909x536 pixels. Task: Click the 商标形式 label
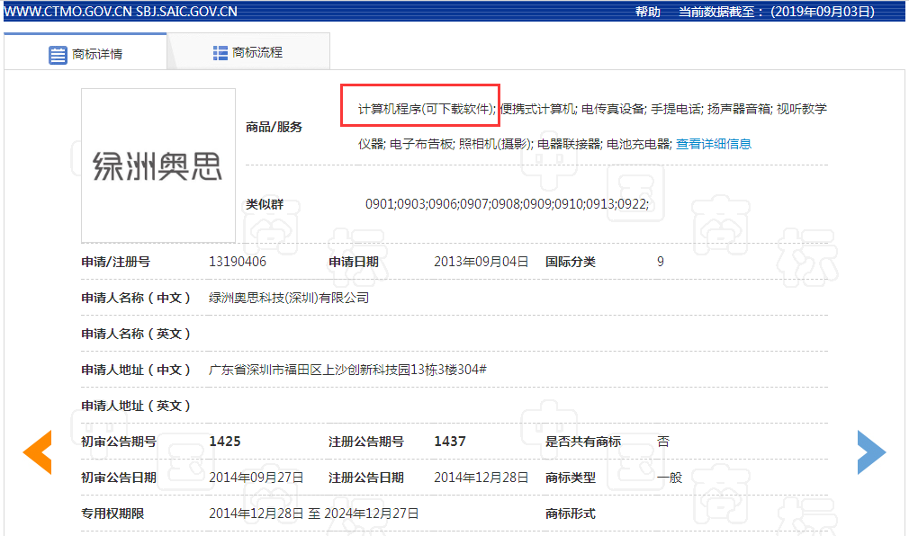pos(571,514)
